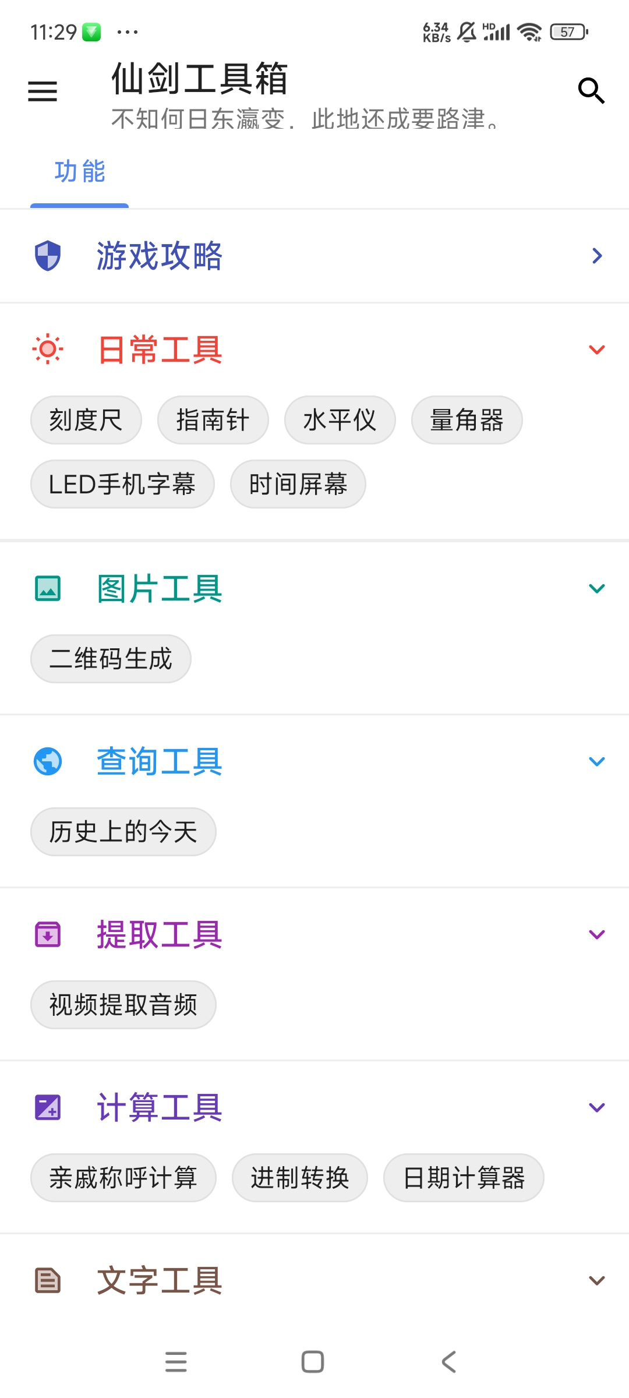Tap the archive icon for 提取工具

pos(48,934)
